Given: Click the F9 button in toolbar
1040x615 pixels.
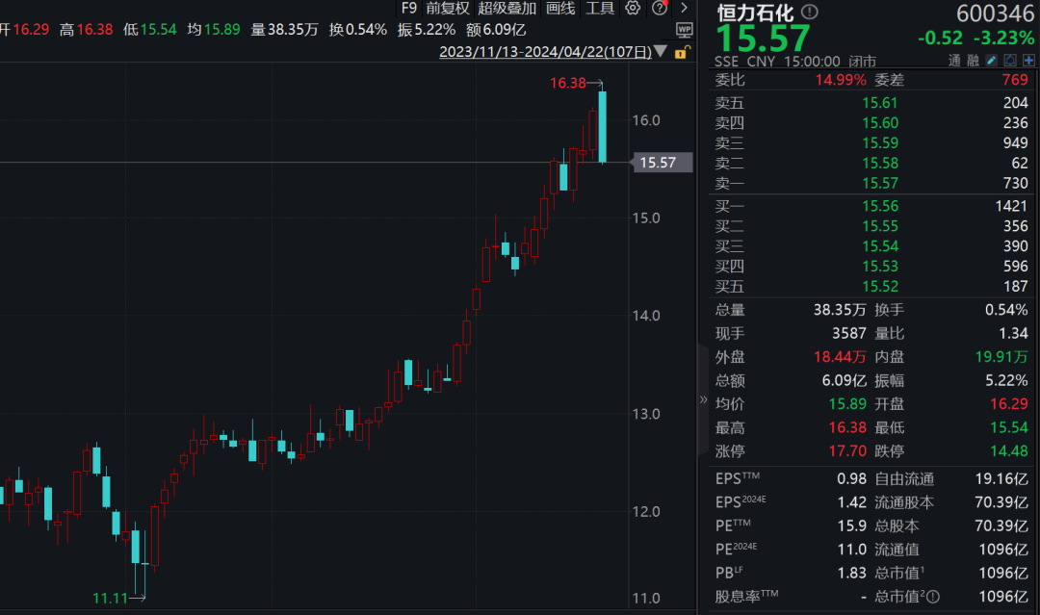Looking at the screenshot, I should point(410,8).
